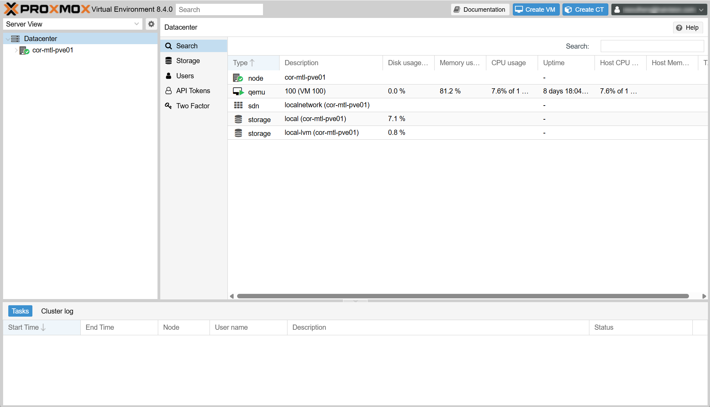710x407 pixels.
Task: Open the API Tokens menu item
Action: point(194,91)
